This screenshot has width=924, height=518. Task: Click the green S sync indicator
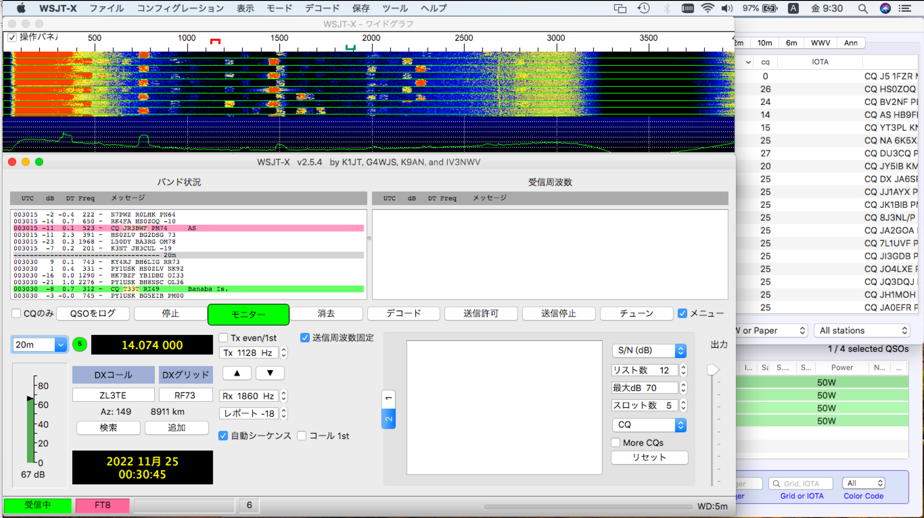pyautogui.click(x=80, y=344)
